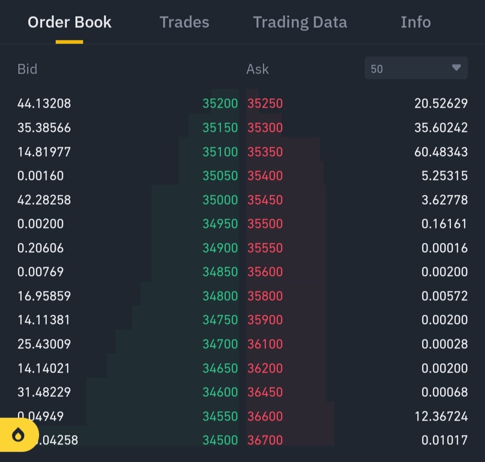Select the bid price 34500 at bottom
The width and height of the screenshot is (485, 462).
click(x=220, y=440)
